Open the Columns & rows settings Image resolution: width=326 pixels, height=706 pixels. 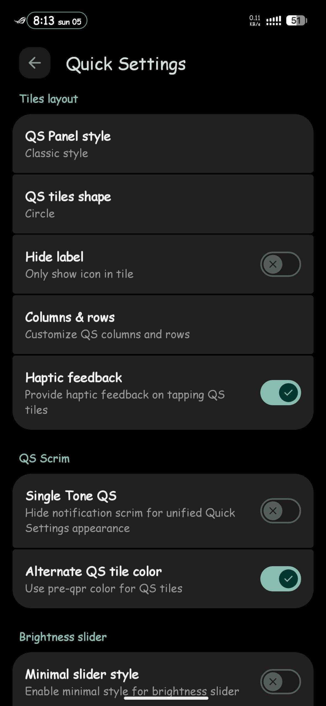[163, 325]
